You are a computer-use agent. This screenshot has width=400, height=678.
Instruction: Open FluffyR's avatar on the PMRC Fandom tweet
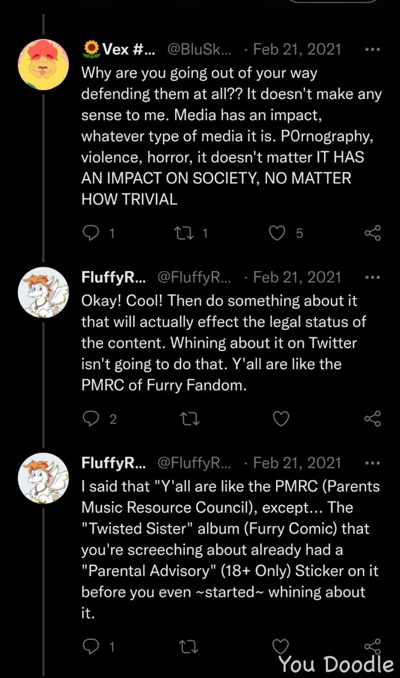[x=44, y=292]
